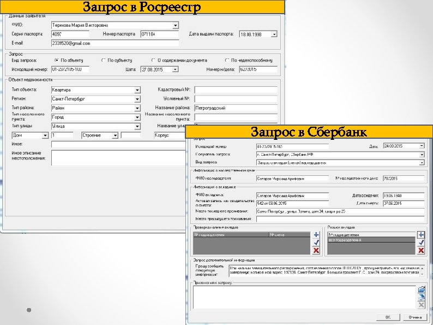Expand the Регион dropdown (Санкт-Петербург)
This screenshot has height=325, width=433.
(x=137, y=99)
